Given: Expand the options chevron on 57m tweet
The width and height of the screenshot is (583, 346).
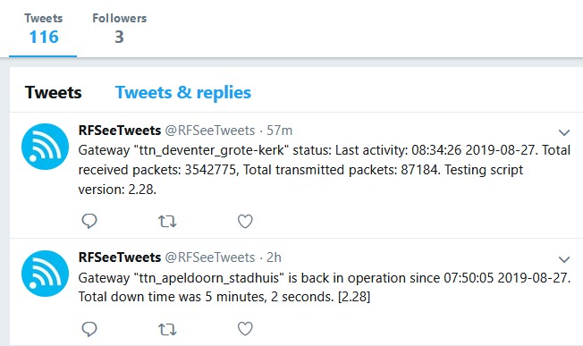Looking at the screenshot, I should point(564,132).
